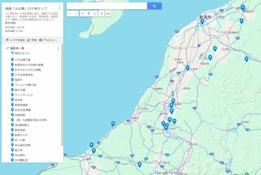This screenshot has height=175, width=261.
Task: Open 個別スタイル style settings
Action: 22,53
